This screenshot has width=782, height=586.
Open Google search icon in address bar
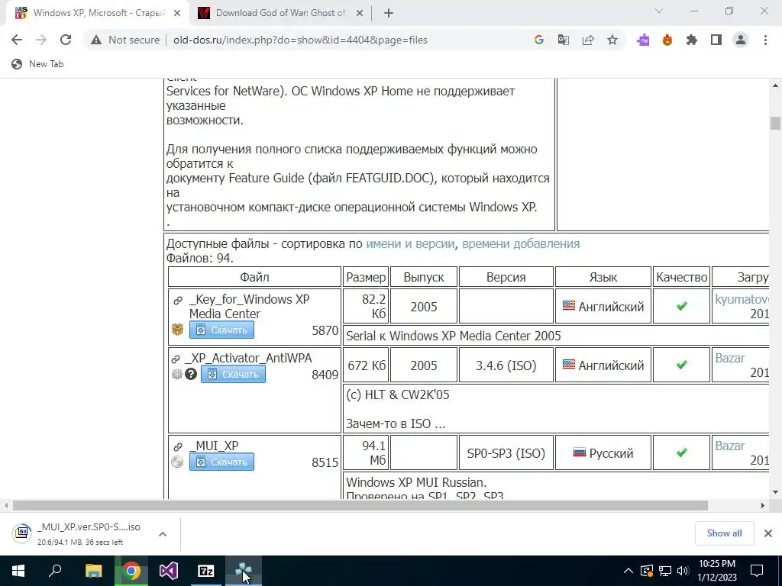(538, 40)
